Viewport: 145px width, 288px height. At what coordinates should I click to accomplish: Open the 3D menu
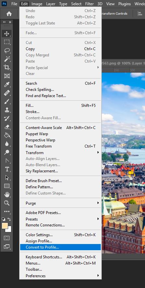click(100, 4)
